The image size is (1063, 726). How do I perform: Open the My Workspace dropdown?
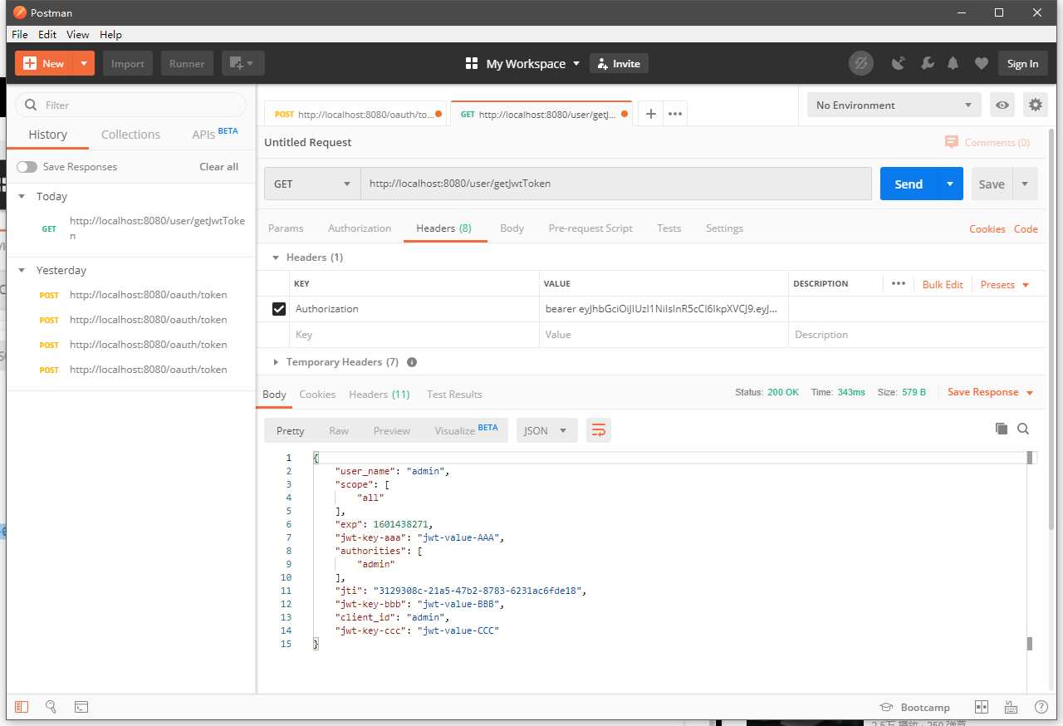[x=522, y=63]
